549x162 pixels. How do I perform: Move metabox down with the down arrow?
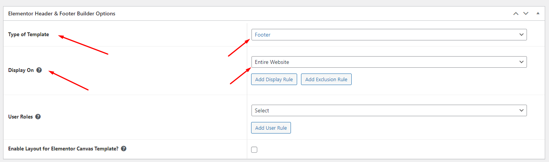click(525, 13)
